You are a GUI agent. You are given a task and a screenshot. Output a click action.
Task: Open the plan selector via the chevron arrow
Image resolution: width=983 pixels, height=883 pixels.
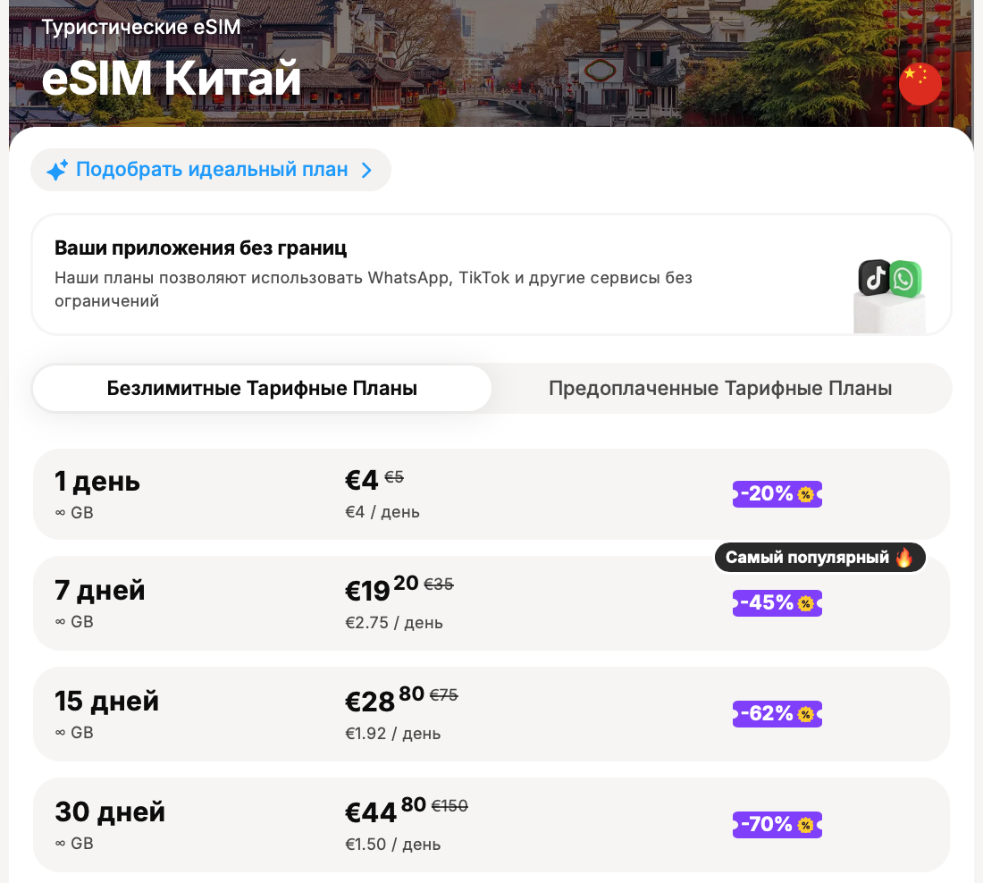365,169
